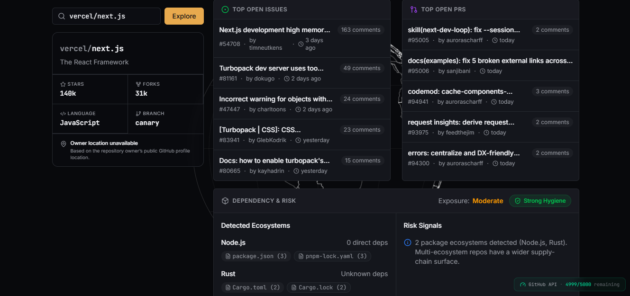Click the pnpm-lock.yaml (3) chip

332,256
